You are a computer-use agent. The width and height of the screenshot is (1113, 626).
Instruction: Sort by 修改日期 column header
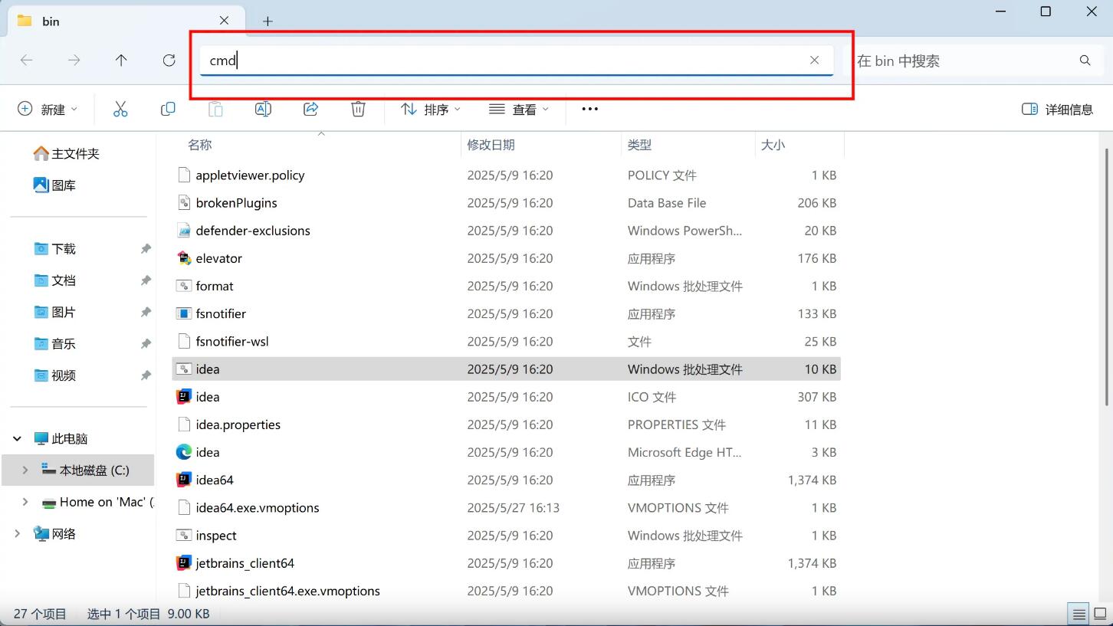[x=491, y=145]
